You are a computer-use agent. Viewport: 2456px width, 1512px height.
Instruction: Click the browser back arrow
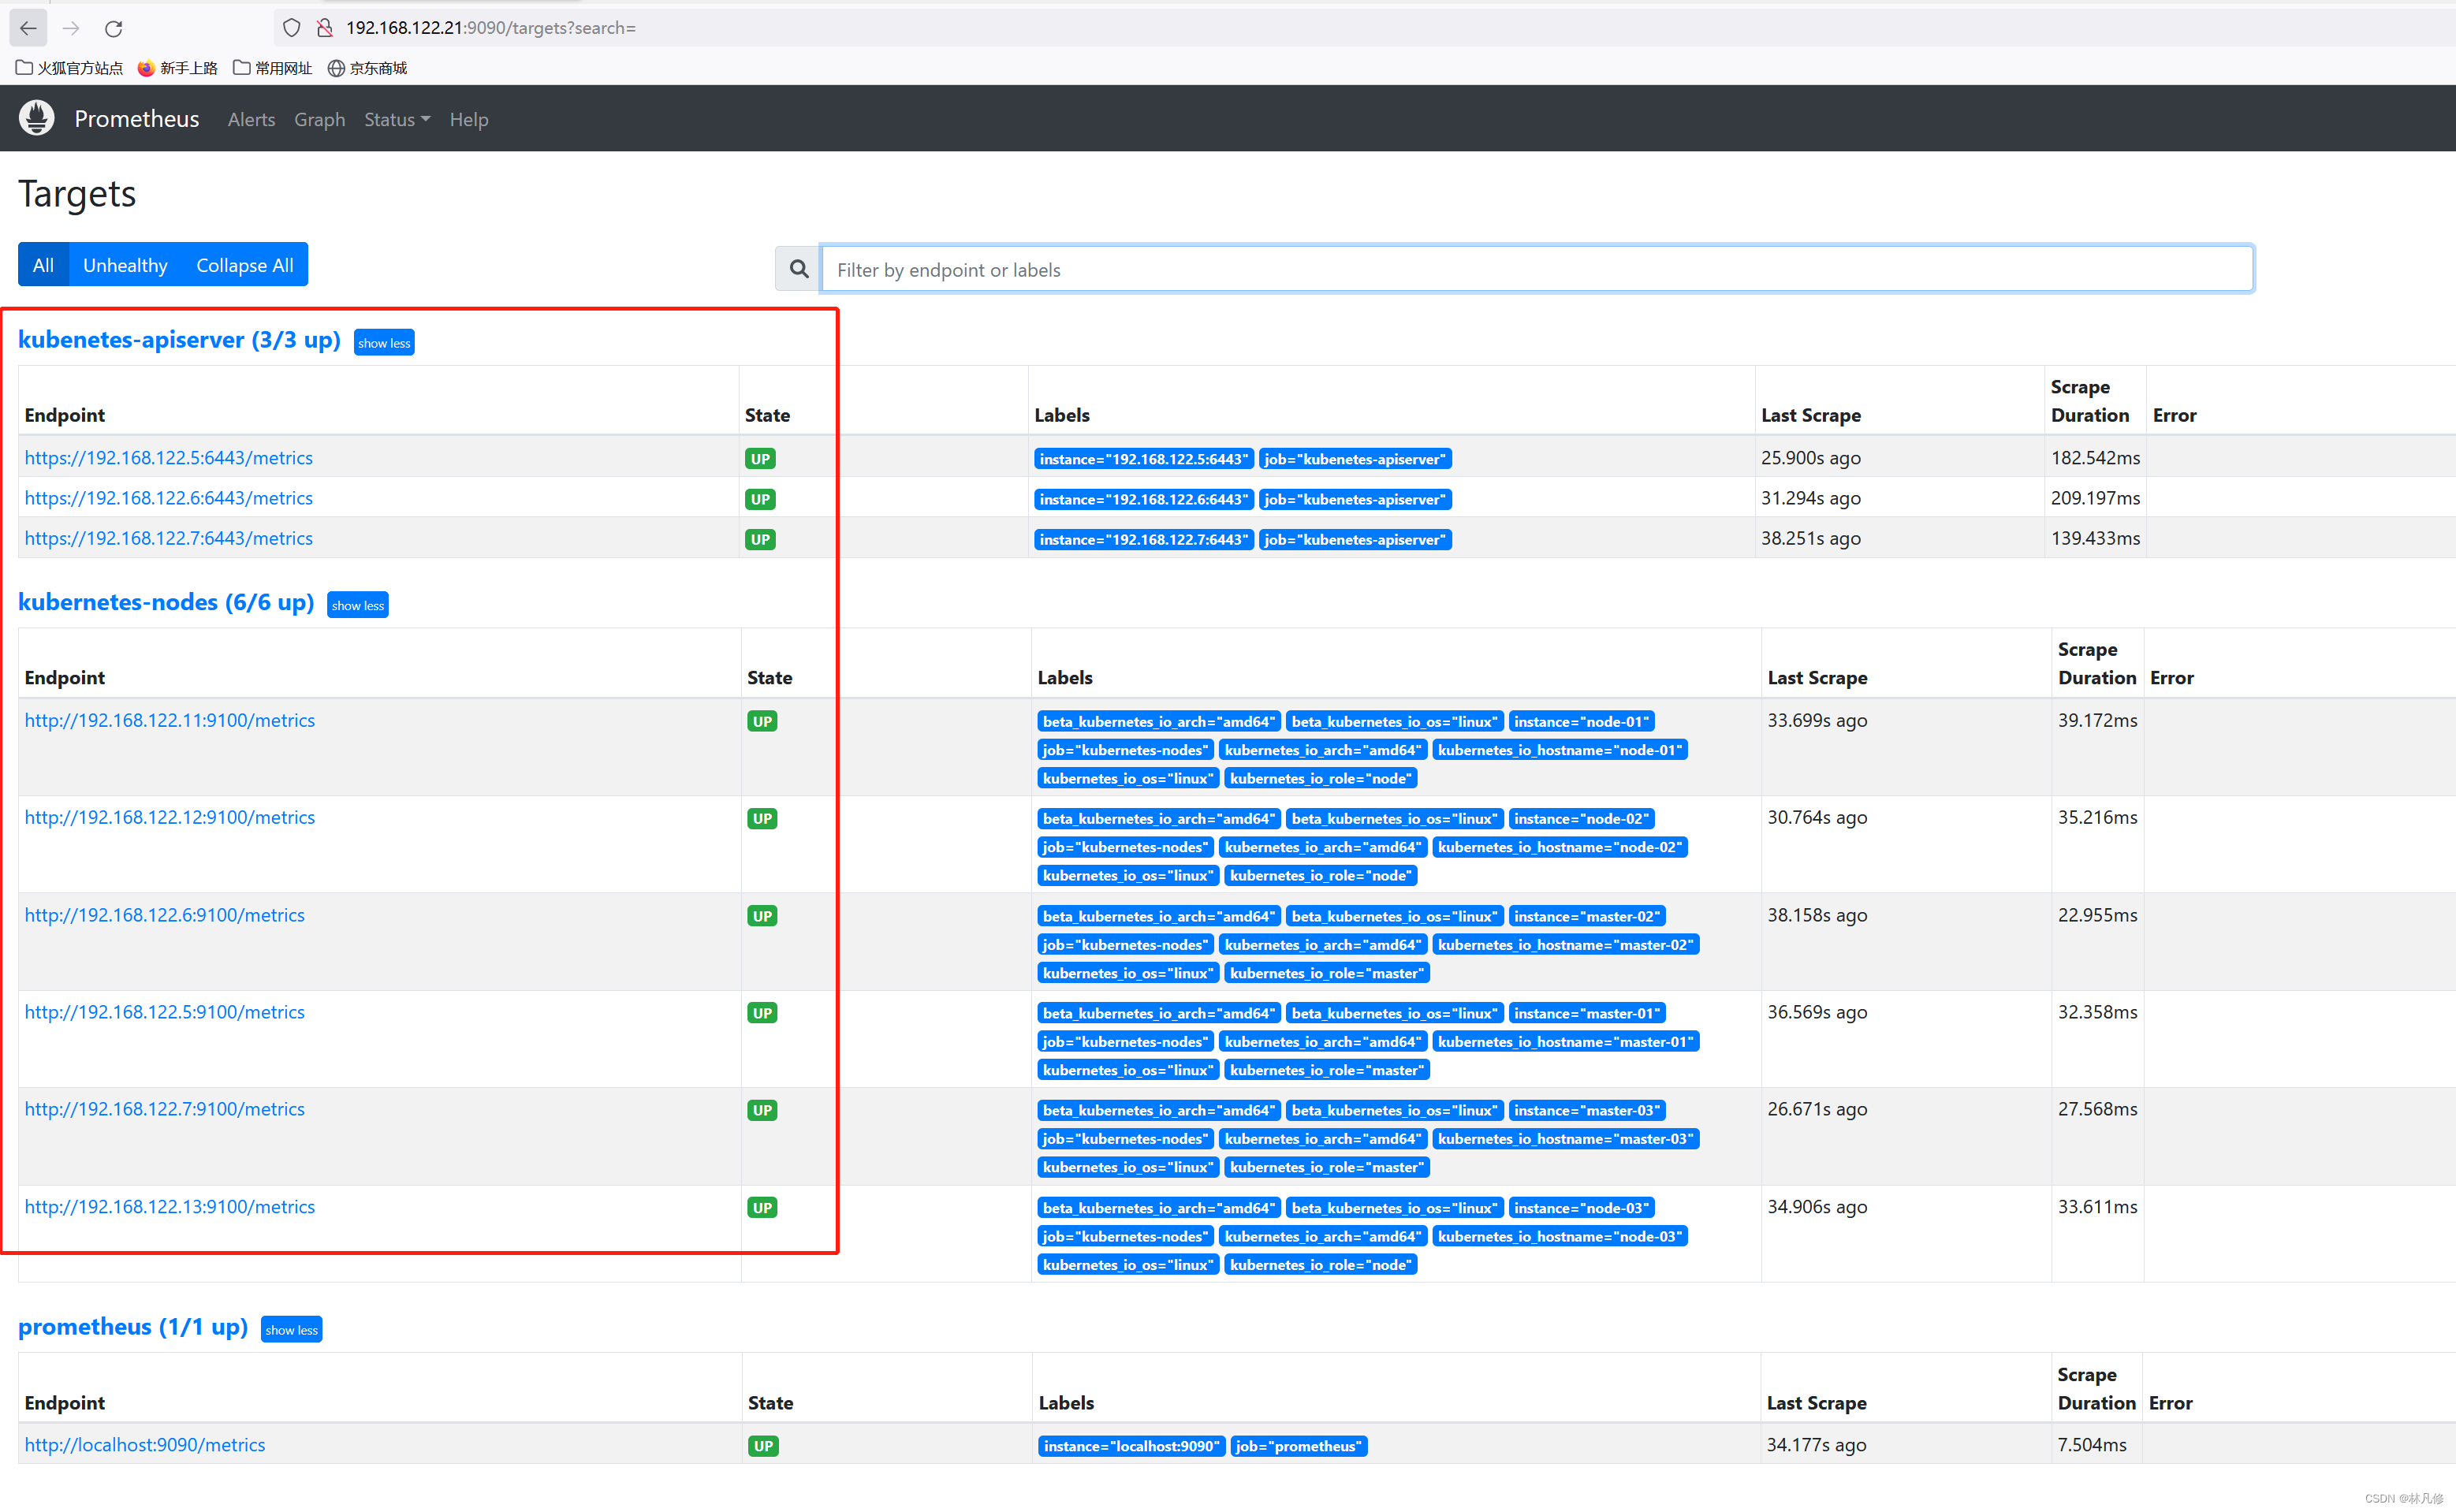click(28, 28)
